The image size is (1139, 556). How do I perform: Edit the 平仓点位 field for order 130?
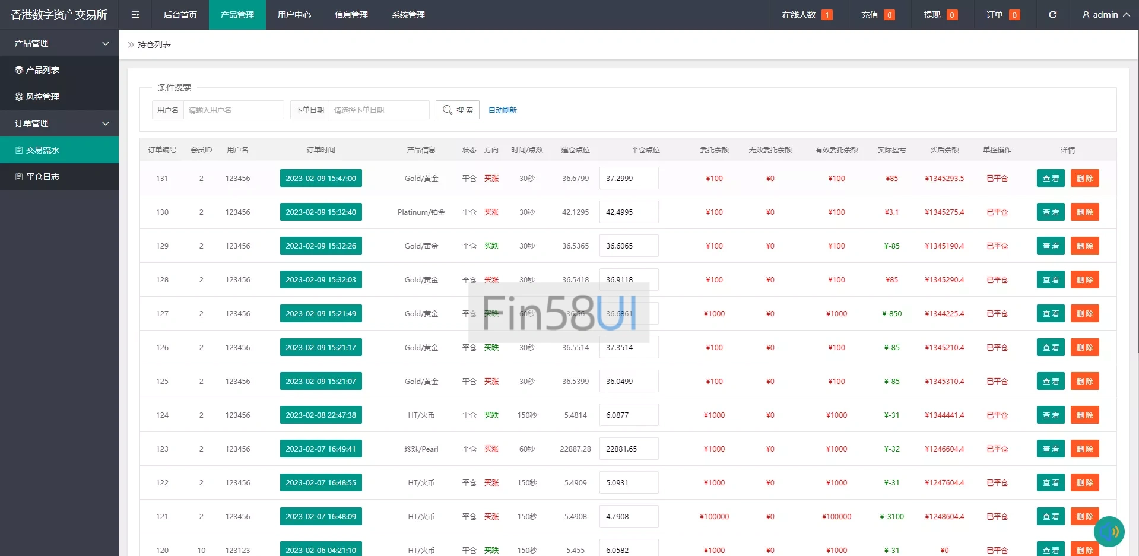(629, 212)
